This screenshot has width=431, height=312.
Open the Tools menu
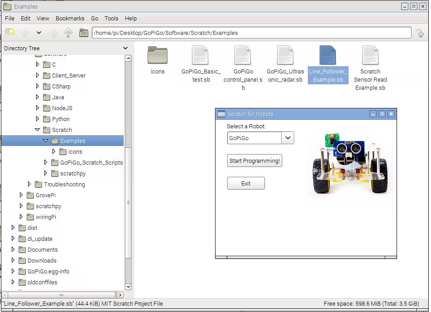(111, 19)
